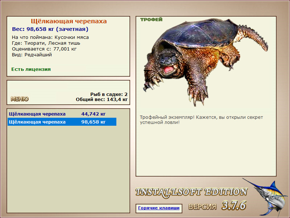Click the ВЕРСИЯ 3.7.6 version label

(217, 206)
